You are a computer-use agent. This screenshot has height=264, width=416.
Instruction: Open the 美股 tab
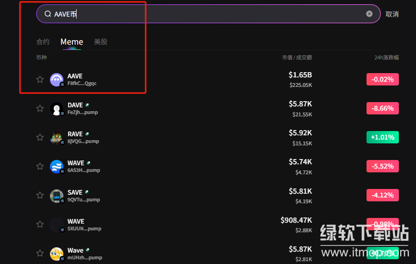(100, 42)
